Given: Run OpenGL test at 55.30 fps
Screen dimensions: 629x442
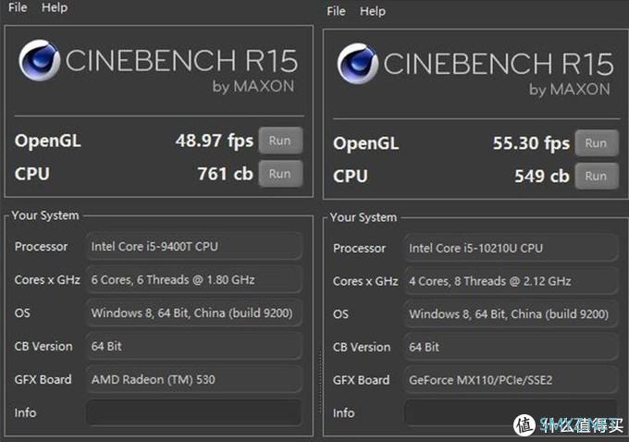Looking at the screenshot, I should (596, 143).
